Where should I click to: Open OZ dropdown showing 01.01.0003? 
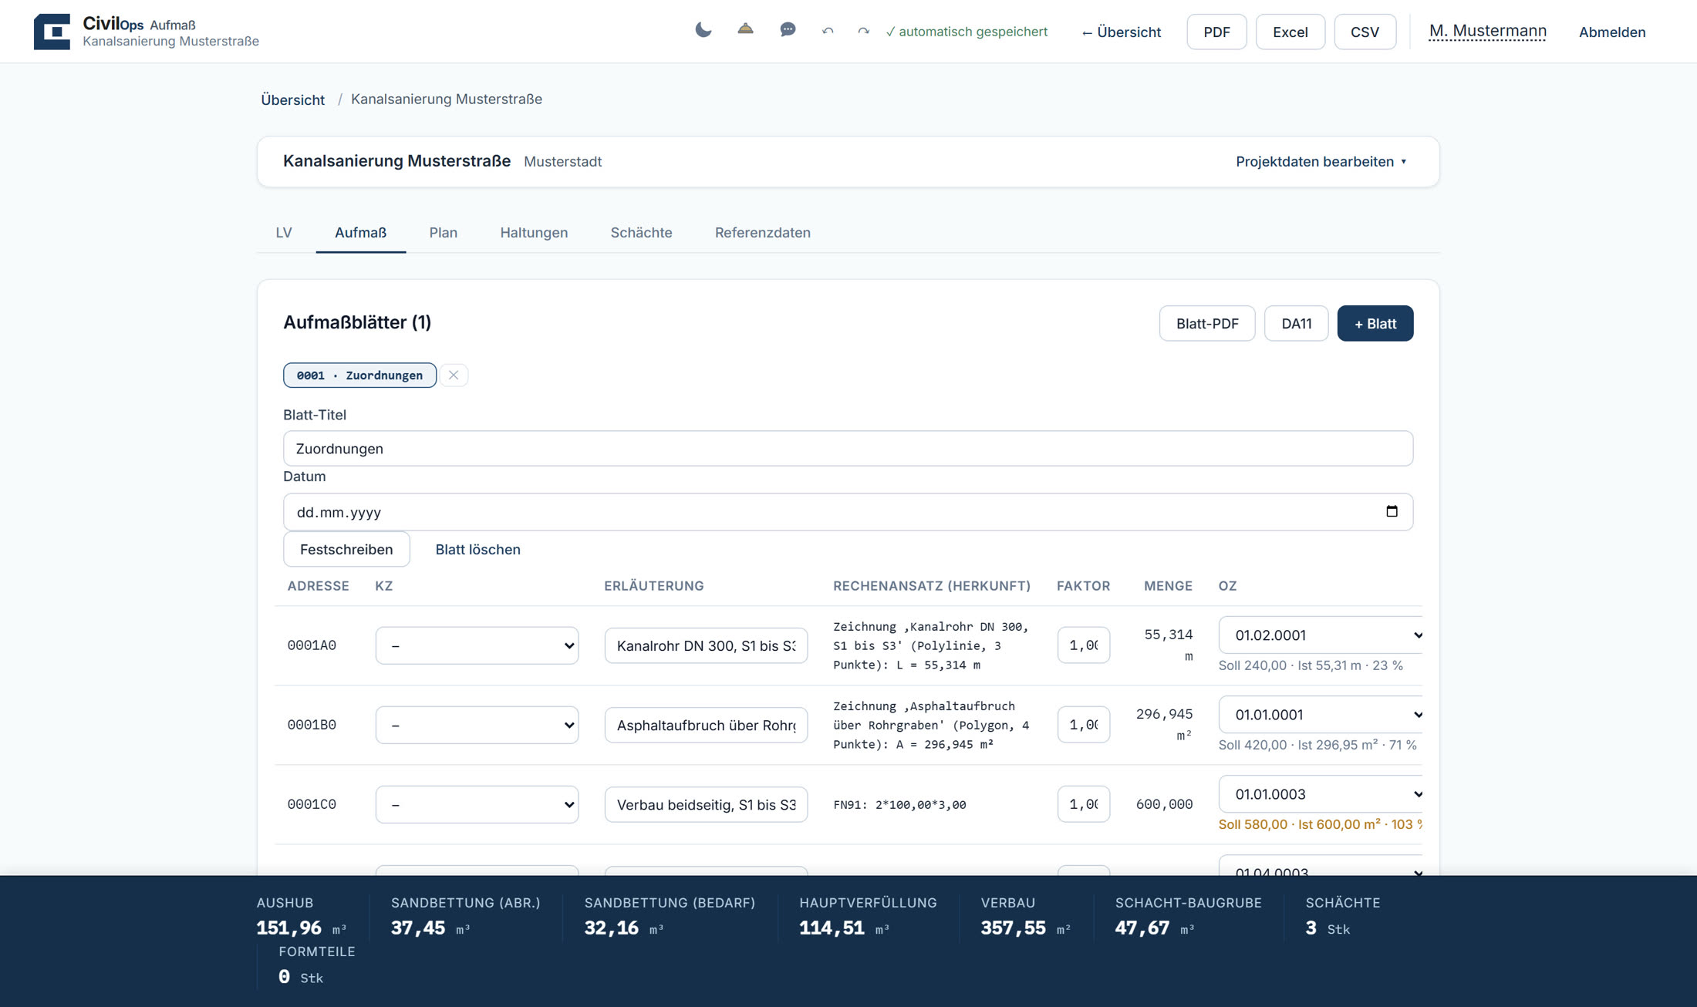(x=1321, y=794)
